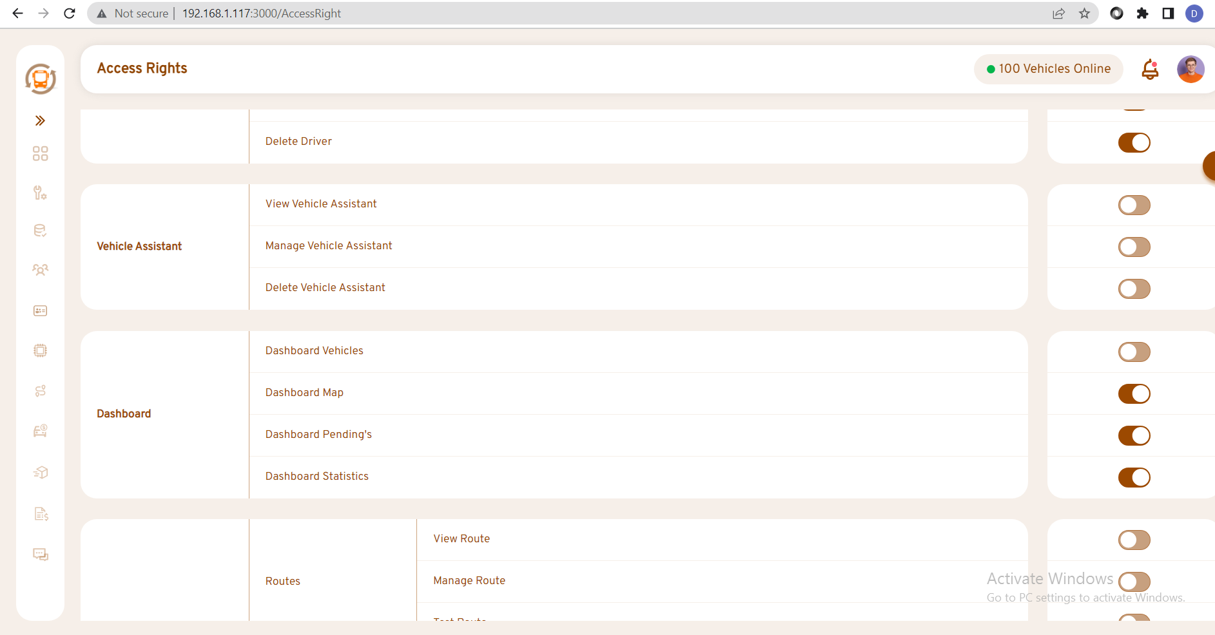Click the wrench settings icon in sidebar

pyautogui.click(x=40, y=193)
